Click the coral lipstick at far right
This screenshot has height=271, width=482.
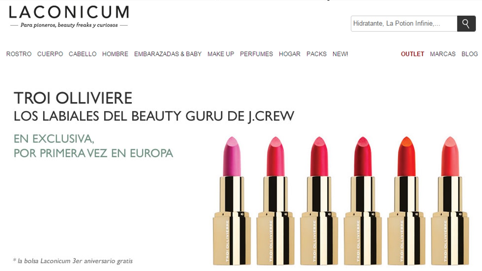click(450, 200)
